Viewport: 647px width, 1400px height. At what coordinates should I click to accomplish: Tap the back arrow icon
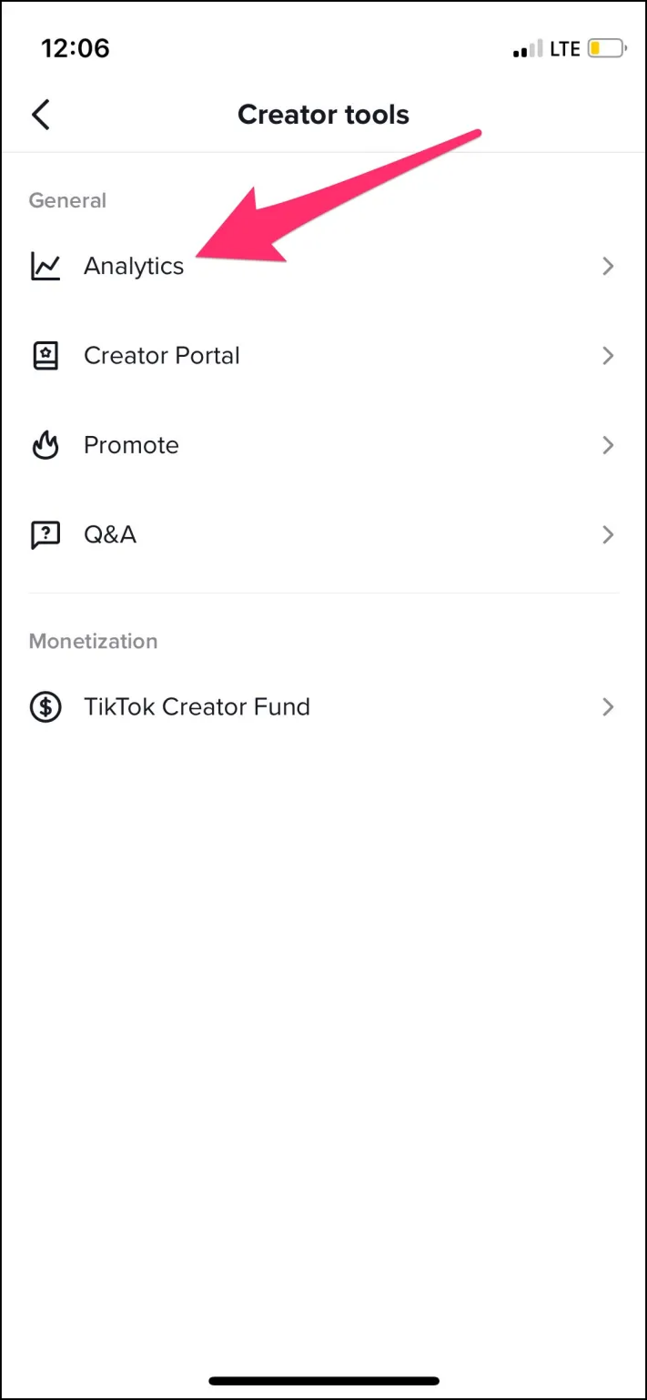click(x=40, y=116)
